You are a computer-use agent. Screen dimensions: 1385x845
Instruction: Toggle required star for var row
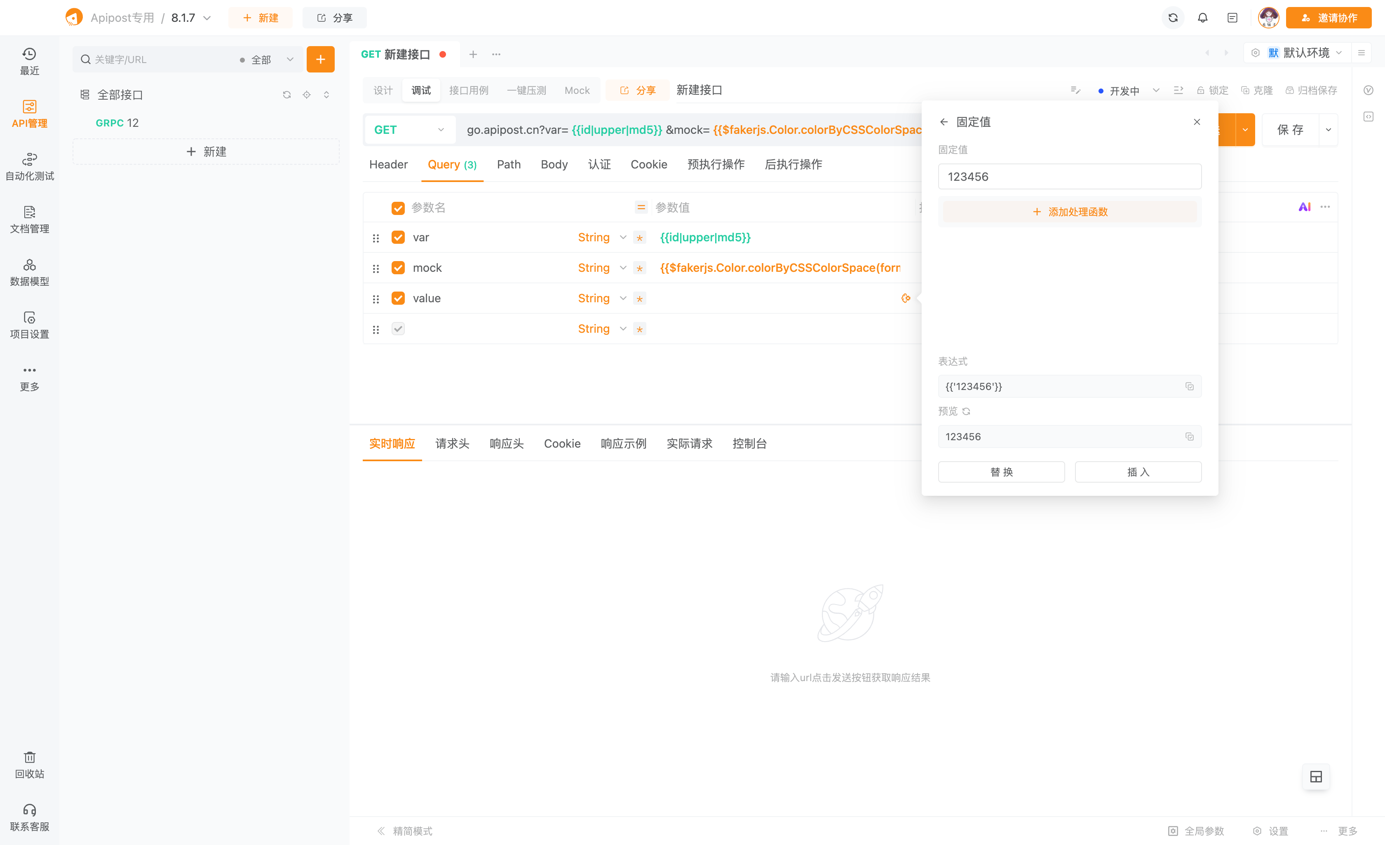click(x=640, y=238)
